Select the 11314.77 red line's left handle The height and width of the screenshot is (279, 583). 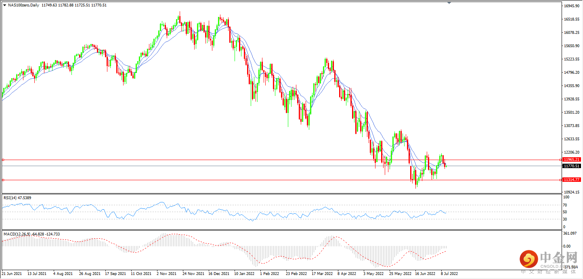click(x=3, y=180)
